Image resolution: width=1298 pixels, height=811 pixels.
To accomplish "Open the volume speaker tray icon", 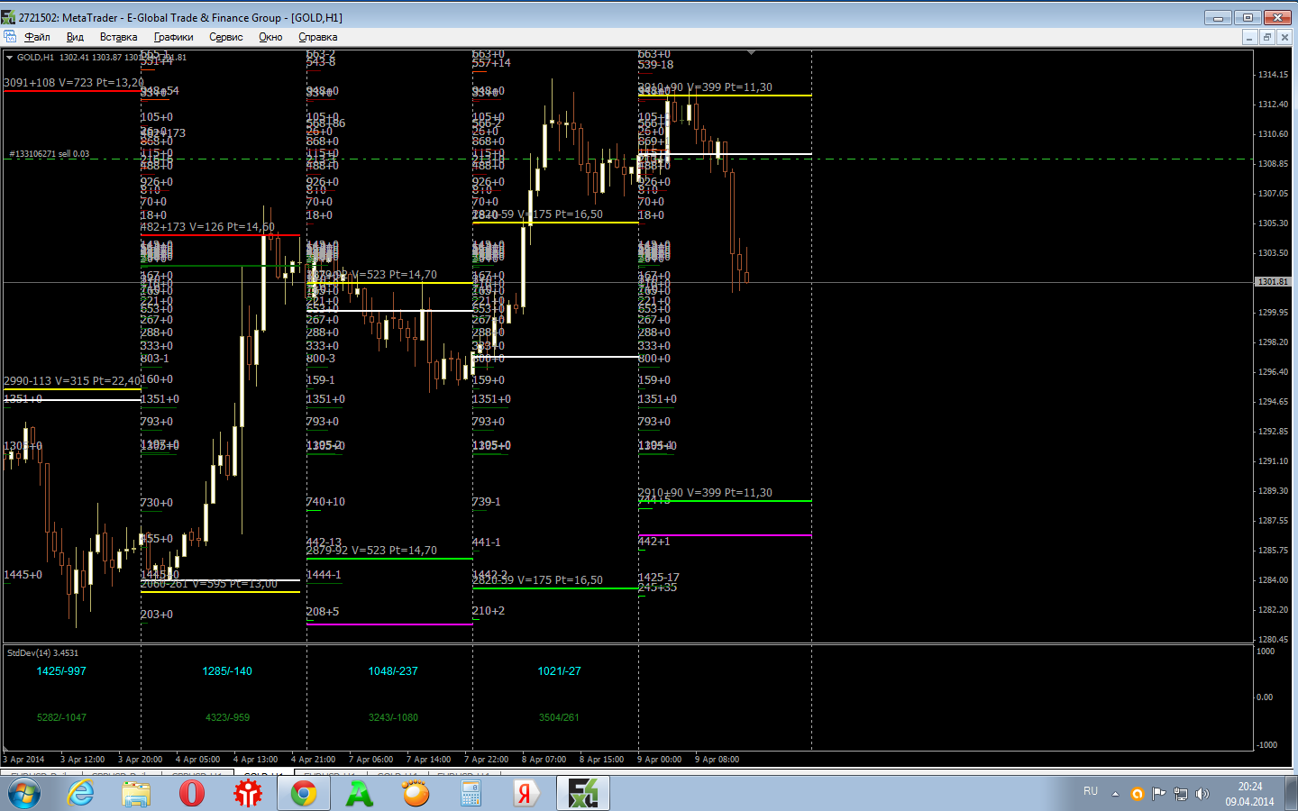I will (x=1202, y=794).
